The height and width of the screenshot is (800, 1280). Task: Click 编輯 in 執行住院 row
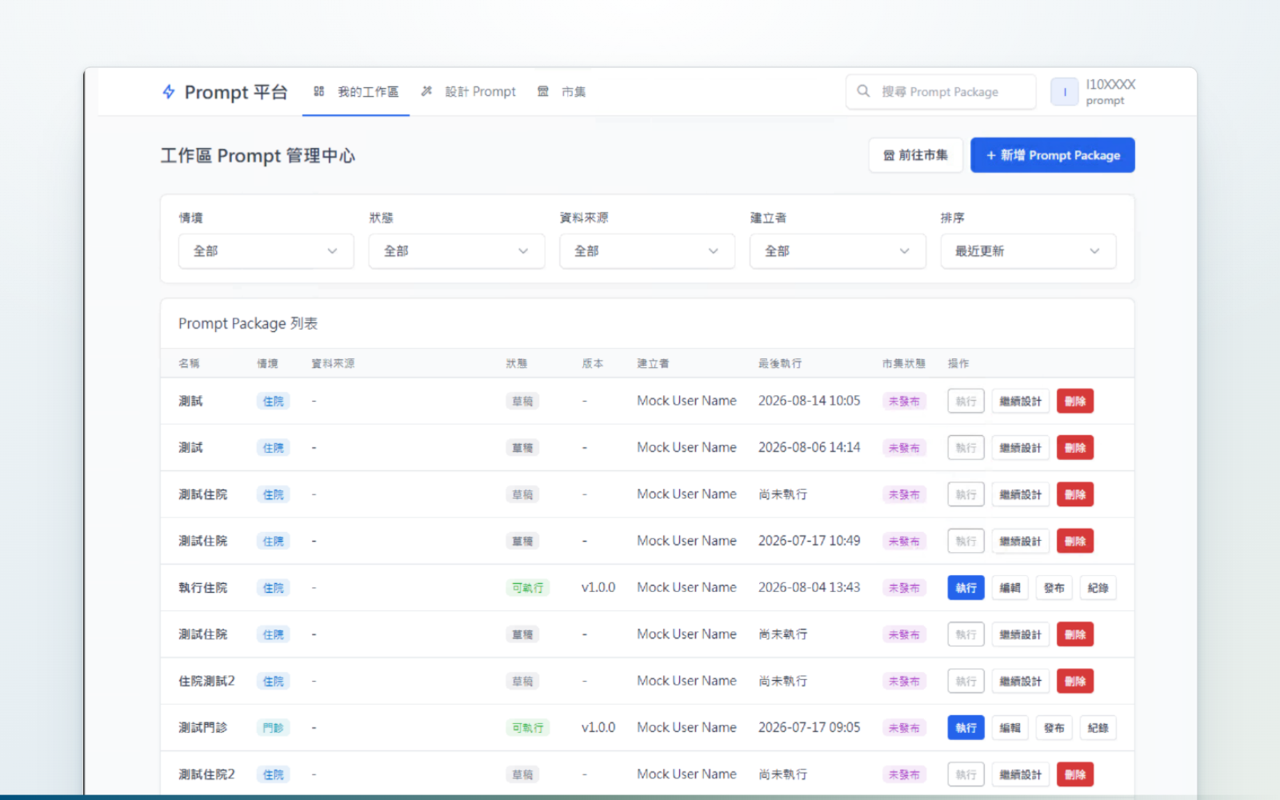(1010, 588)
